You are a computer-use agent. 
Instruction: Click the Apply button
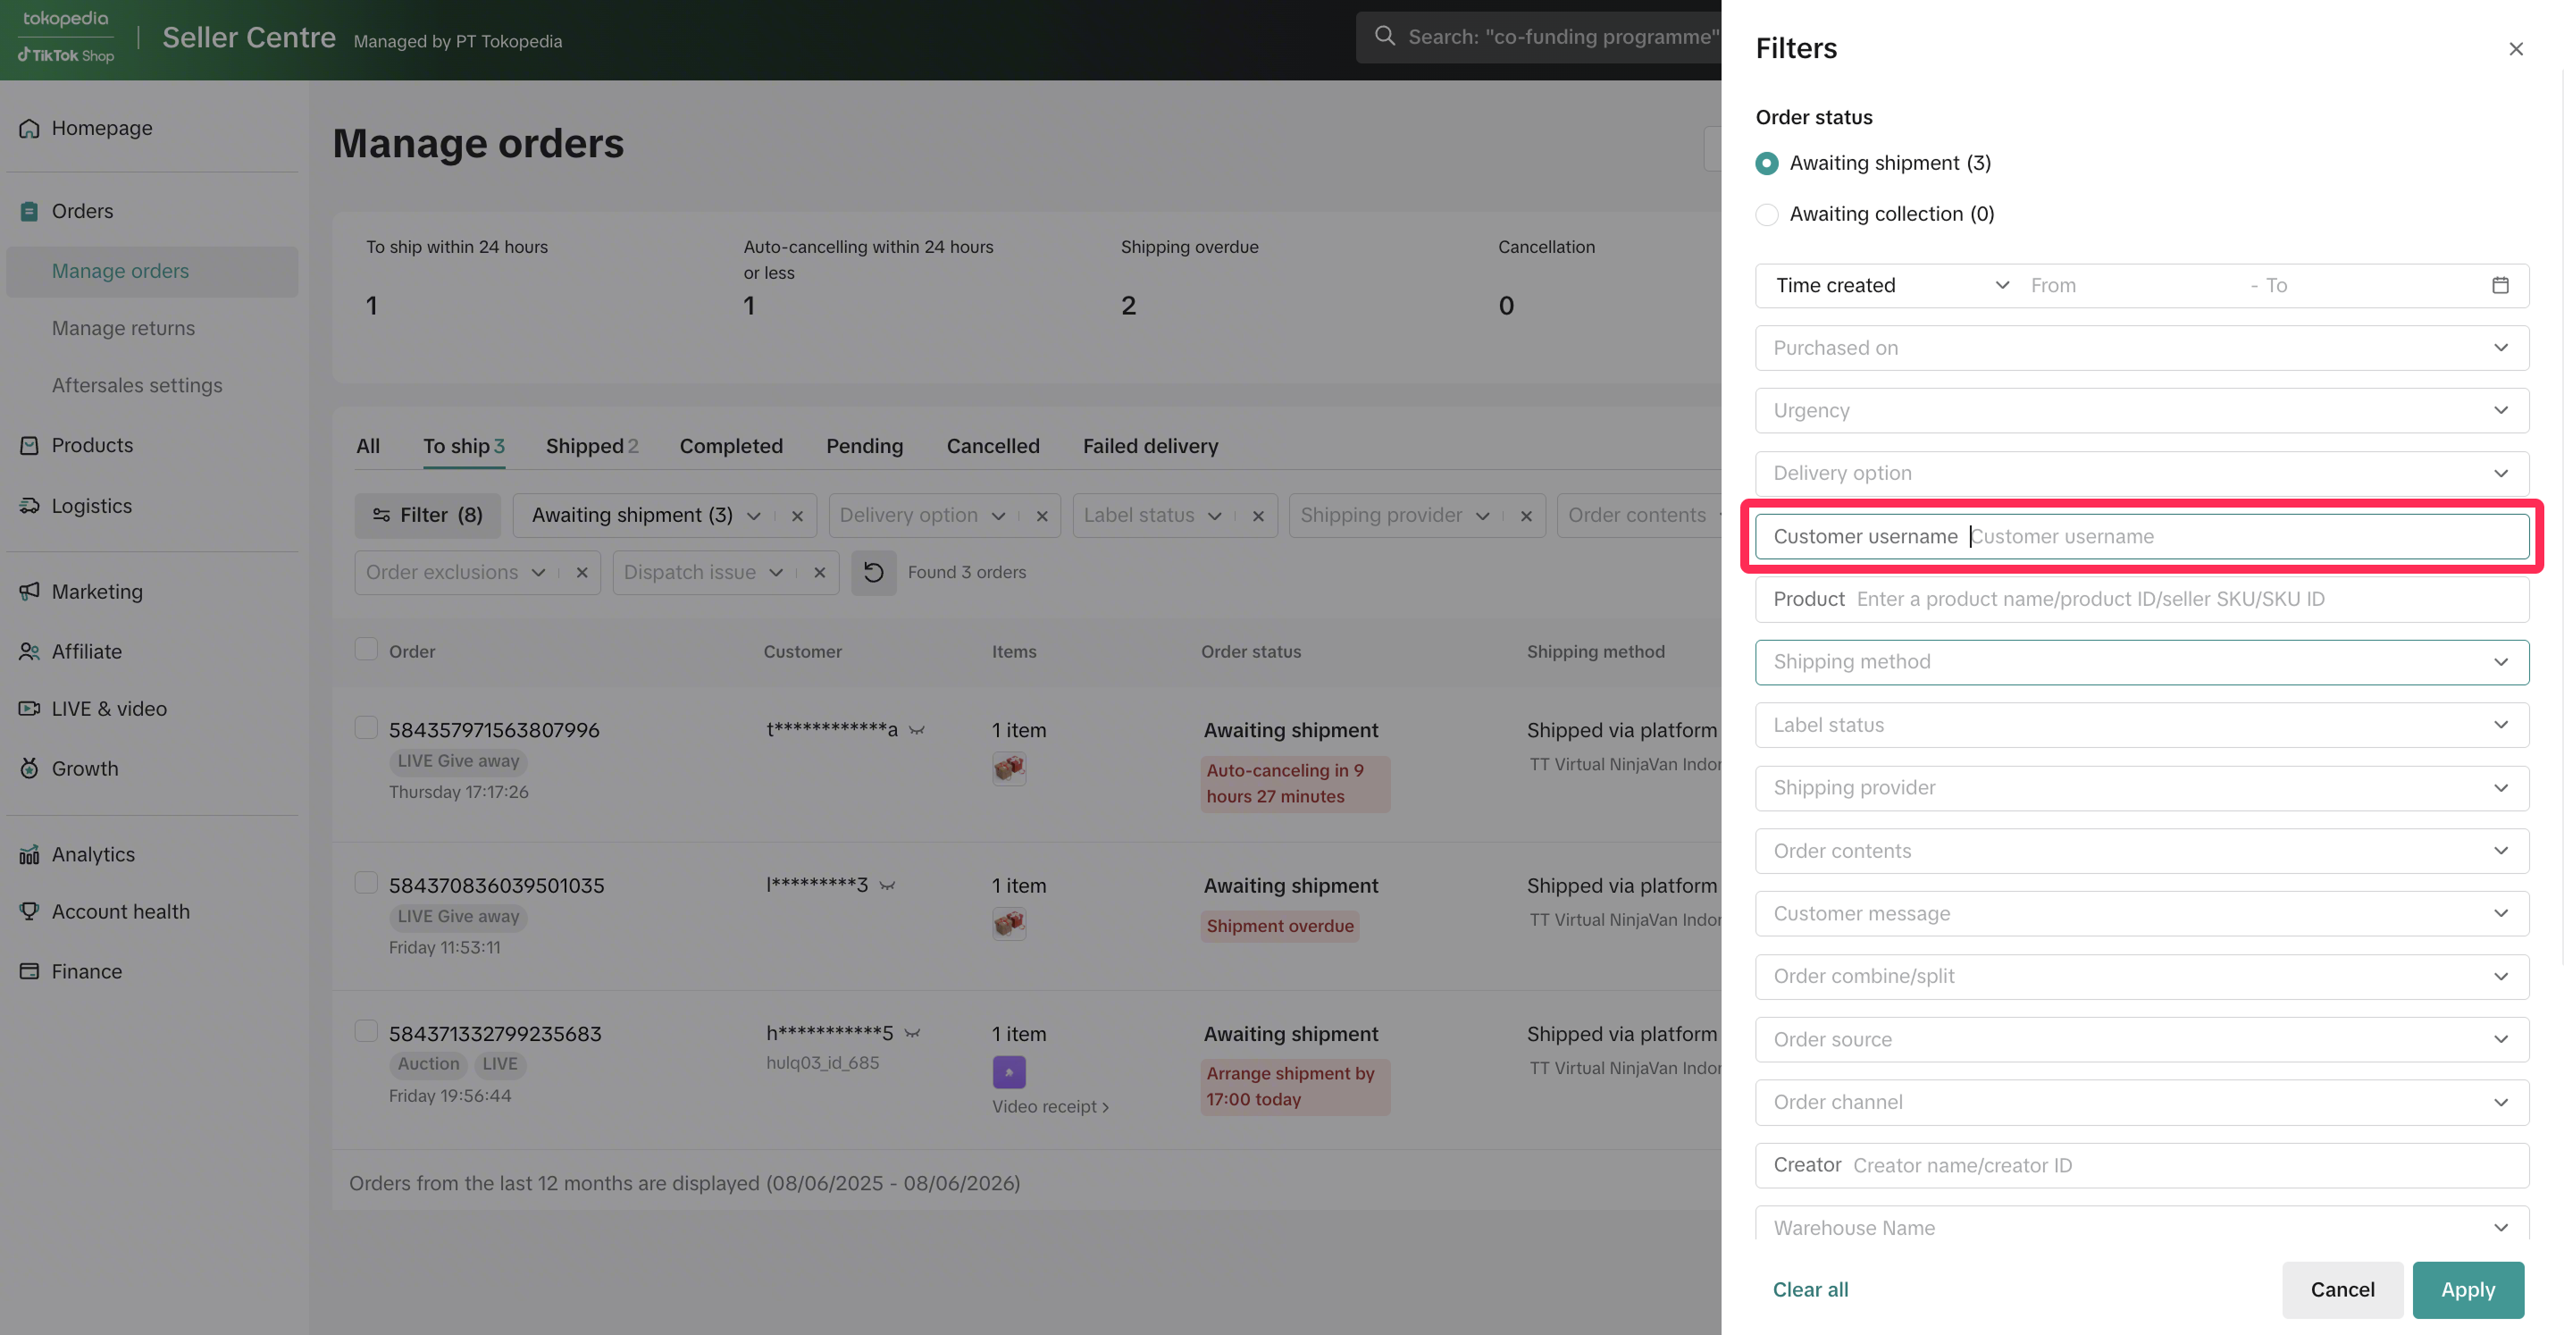click(x=2468, y=1290)
